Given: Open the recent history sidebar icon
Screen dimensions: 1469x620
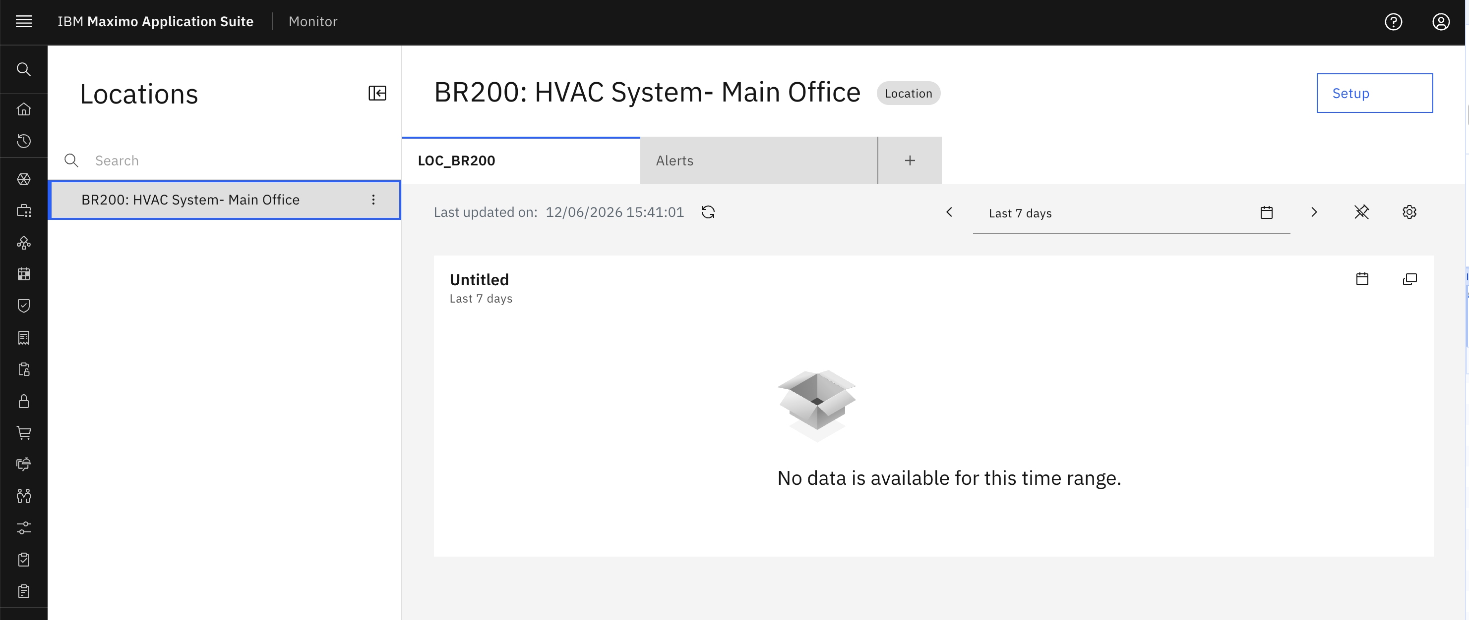Looking at the screenshot, I should click(23, 141).
